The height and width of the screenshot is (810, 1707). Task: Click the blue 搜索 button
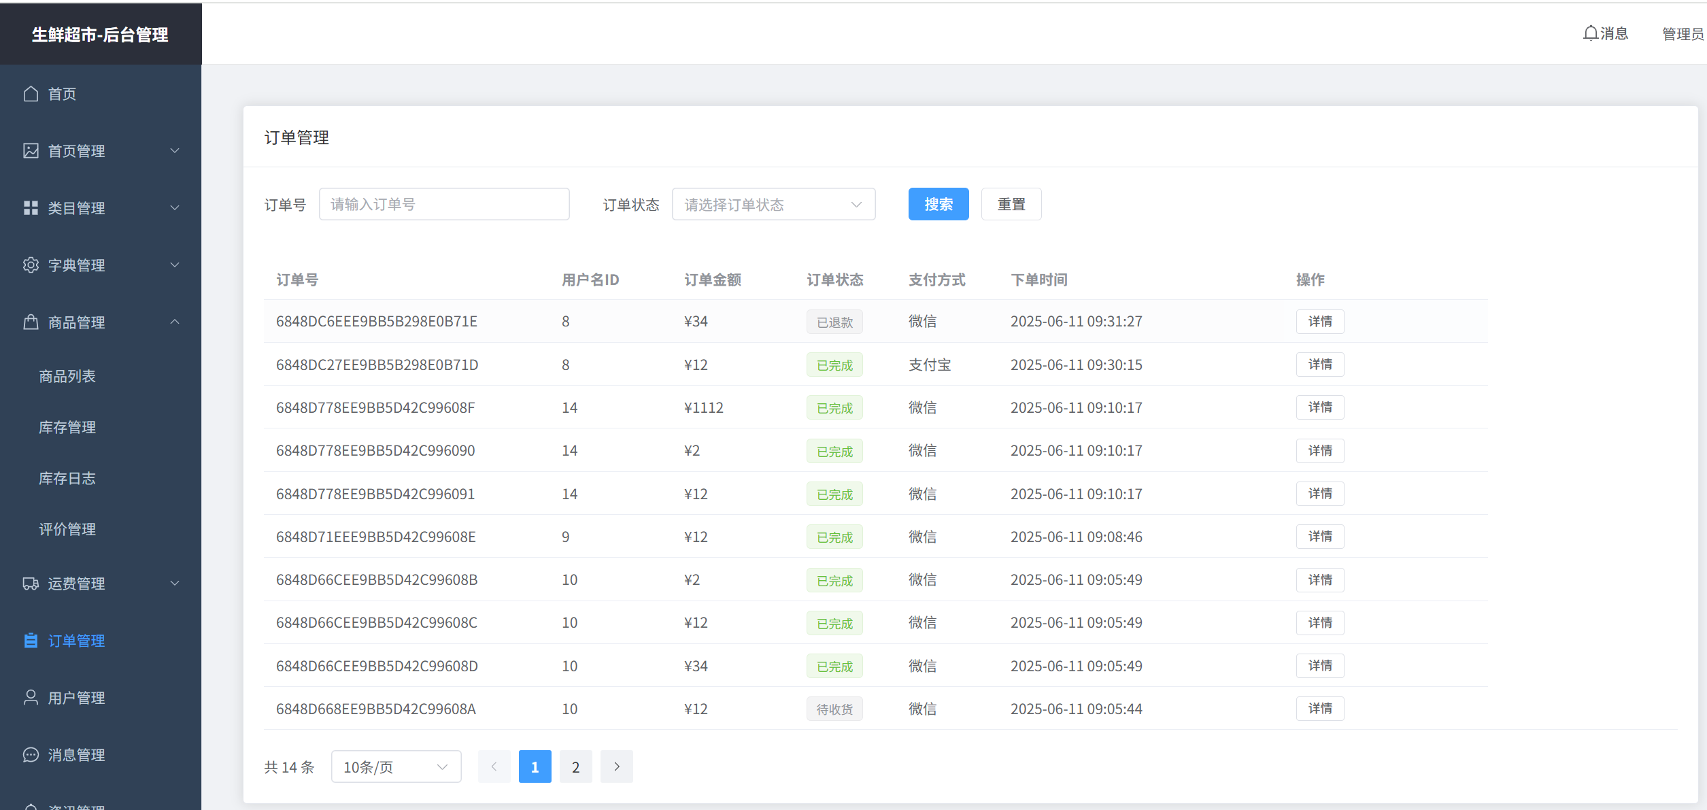pyautogui.click(x=938, y=204)
